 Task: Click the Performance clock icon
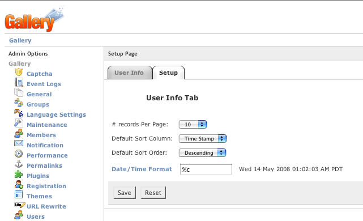coord(19,154)
